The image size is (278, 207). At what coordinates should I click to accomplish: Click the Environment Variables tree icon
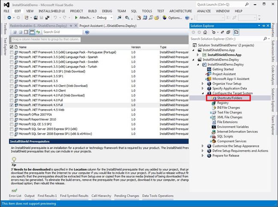click(x=213, y=127)
